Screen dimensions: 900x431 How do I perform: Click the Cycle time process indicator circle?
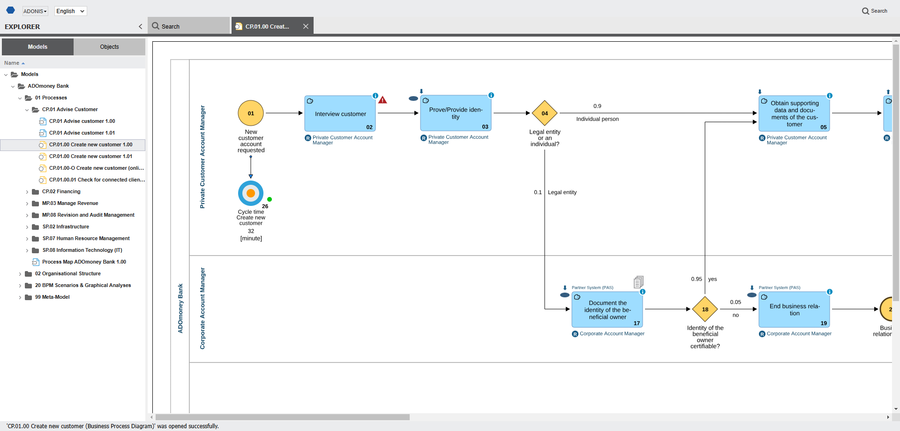pos(251,193)
